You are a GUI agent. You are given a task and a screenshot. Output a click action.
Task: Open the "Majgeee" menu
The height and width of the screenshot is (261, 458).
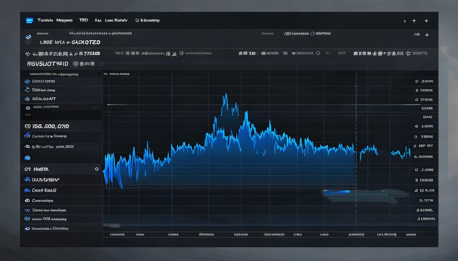tap(64, 20)
